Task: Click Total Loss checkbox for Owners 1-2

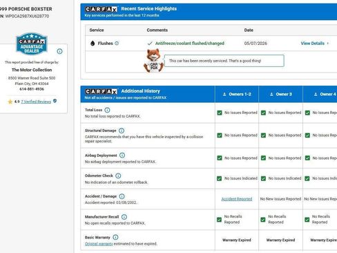Action: (x=220, y=113)
